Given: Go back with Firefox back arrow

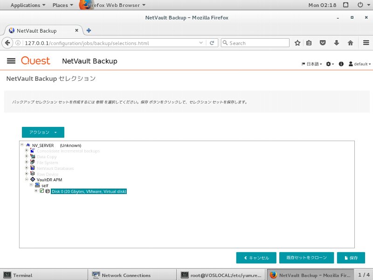Looking at the screenshot, I should point(7,43).
